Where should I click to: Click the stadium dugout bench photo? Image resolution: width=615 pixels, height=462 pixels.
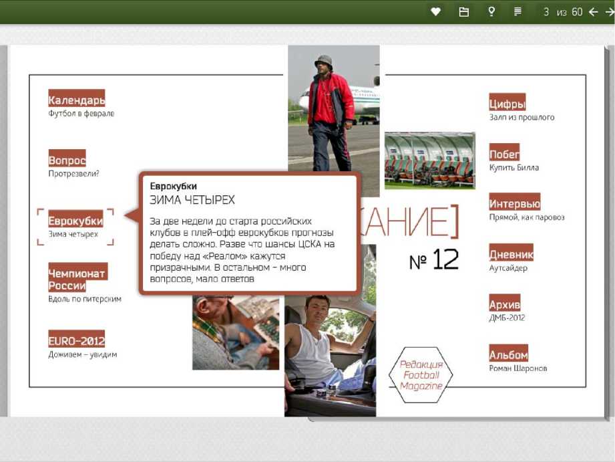pyautogui.click(x=430, y=160)
